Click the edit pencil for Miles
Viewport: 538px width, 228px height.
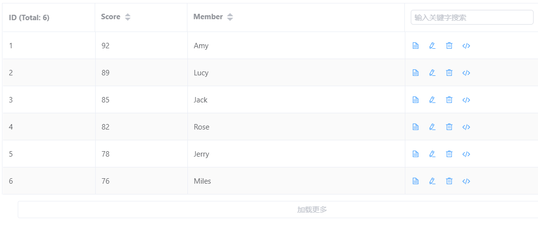click(x=432, y=181)
